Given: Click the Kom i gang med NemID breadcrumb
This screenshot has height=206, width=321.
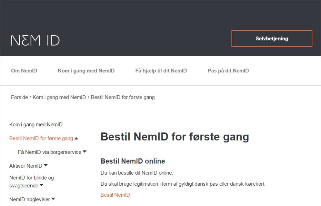Looking at the screenshot, I should click(x=59, y=97).
